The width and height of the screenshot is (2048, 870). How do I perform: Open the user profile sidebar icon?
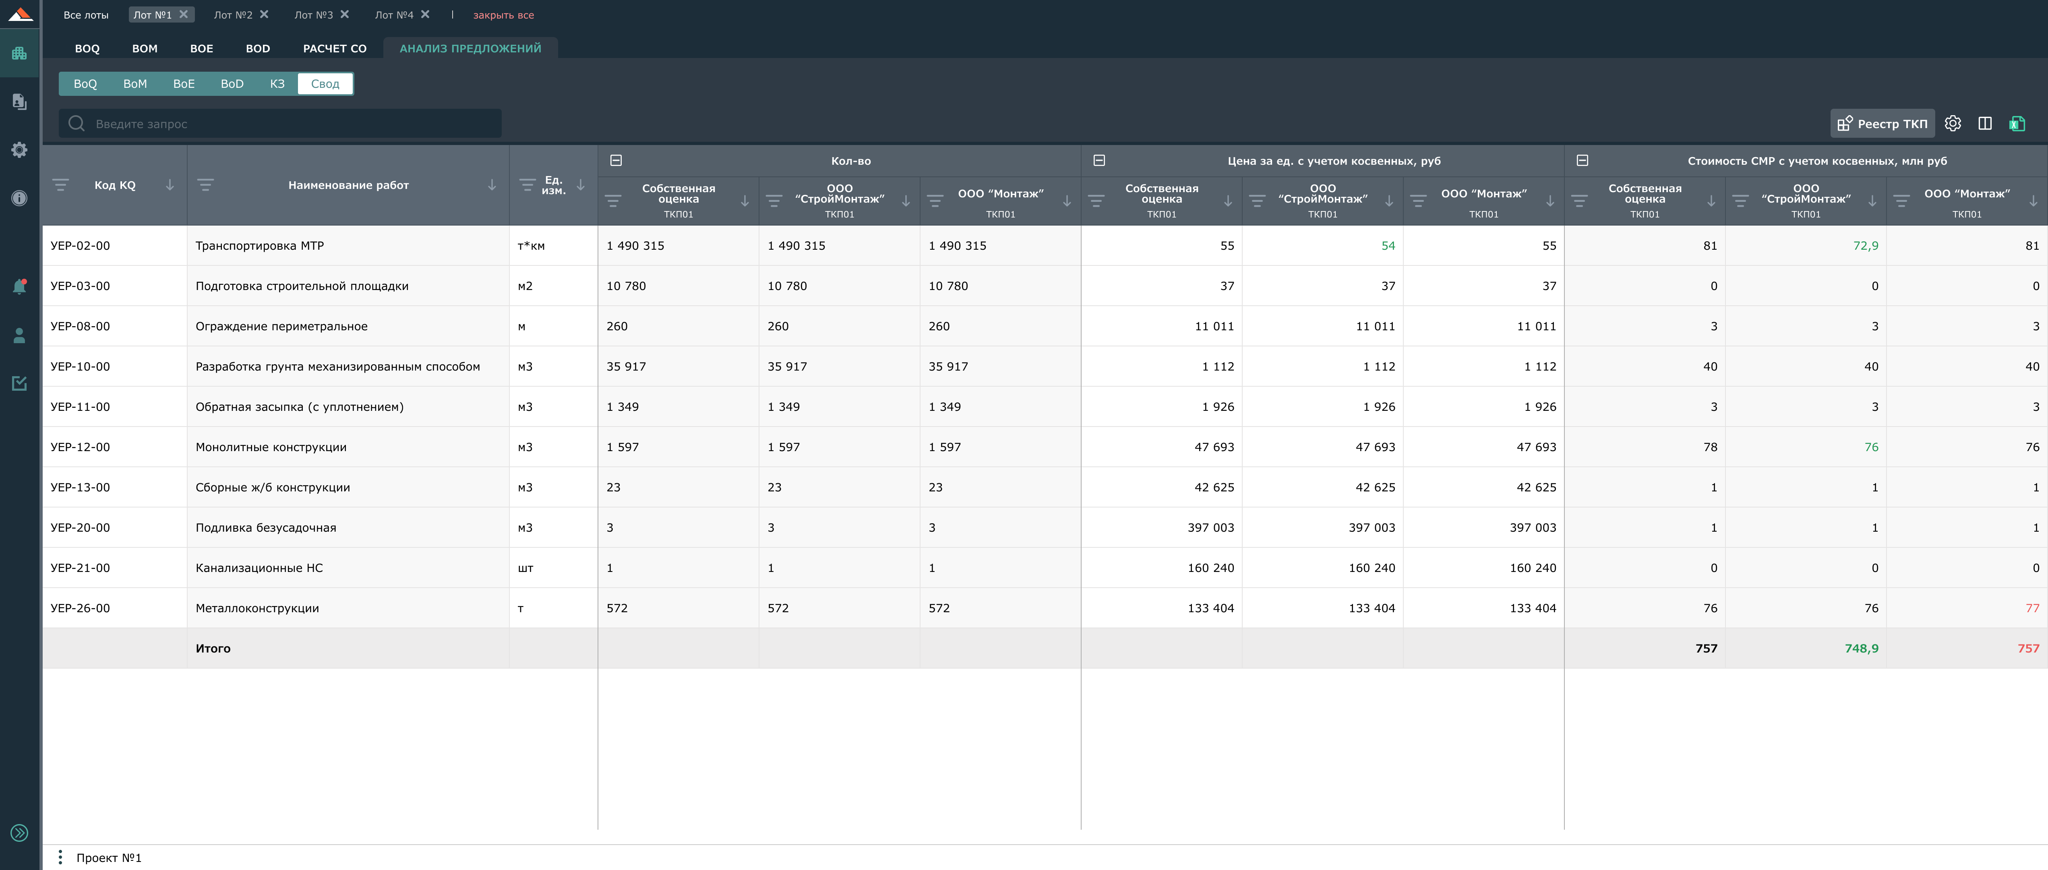pyautogui.click(x=19, y=336)
